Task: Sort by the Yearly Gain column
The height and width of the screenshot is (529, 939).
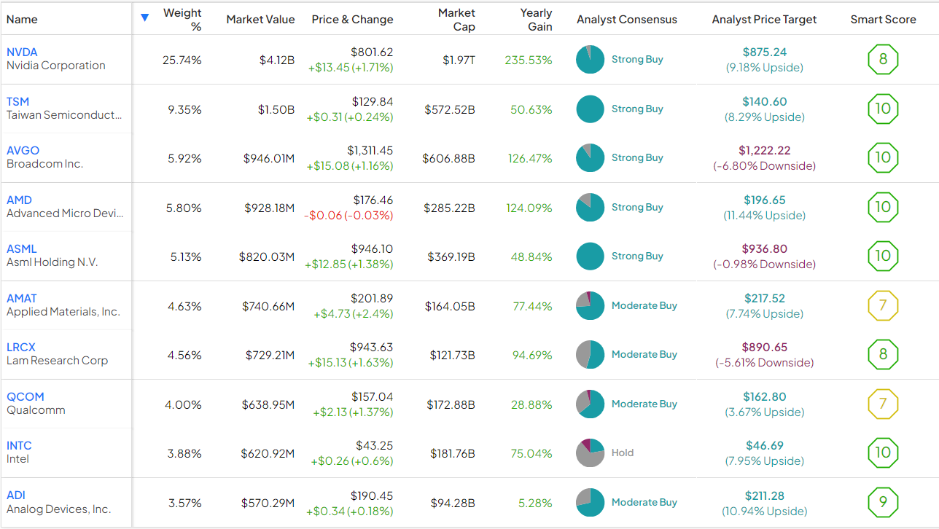Action: click(536, 20)
